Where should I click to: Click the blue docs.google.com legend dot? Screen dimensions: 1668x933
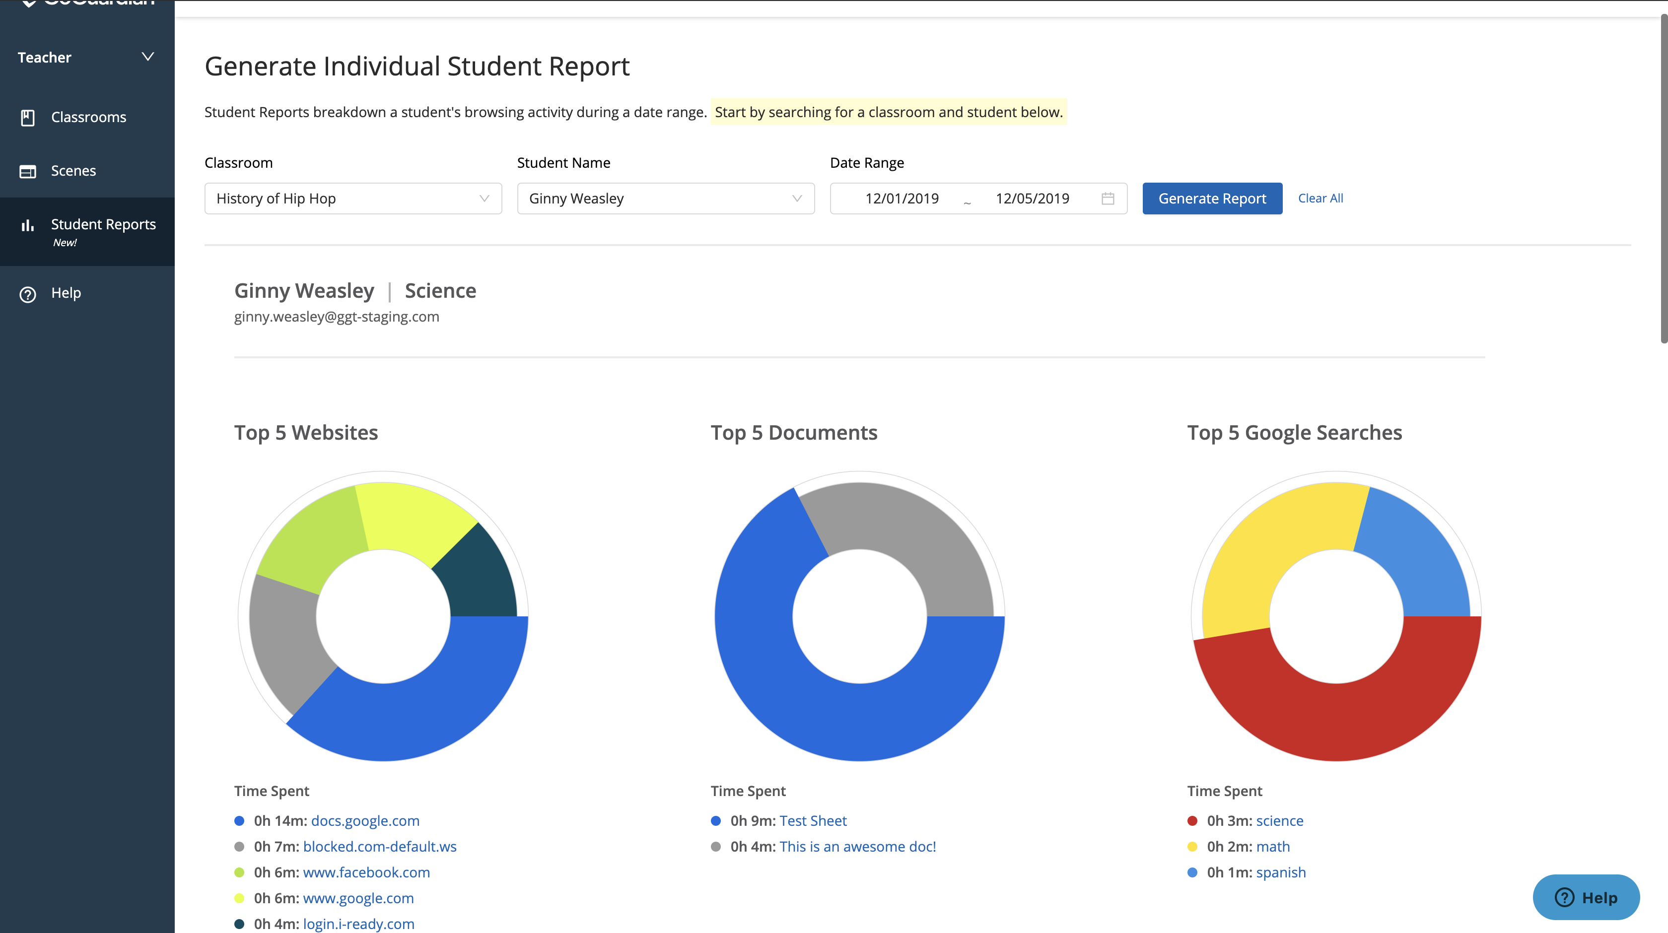(239, 821)
